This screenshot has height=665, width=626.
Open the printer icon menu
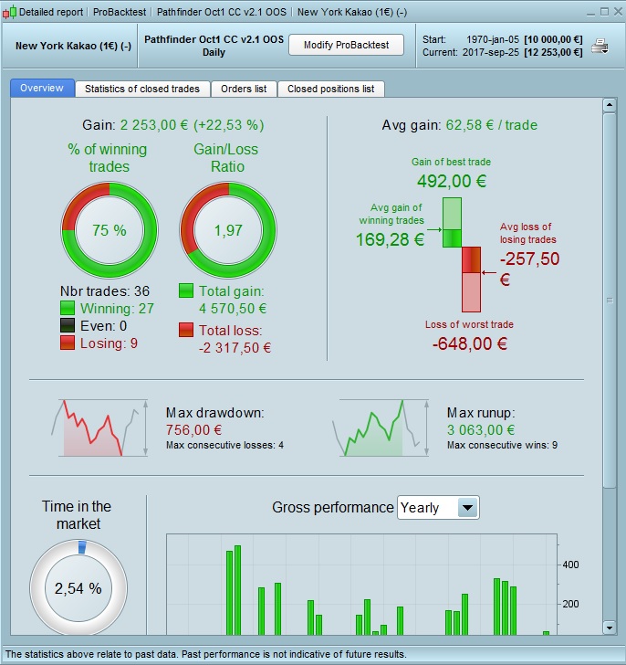click(600, 46)
